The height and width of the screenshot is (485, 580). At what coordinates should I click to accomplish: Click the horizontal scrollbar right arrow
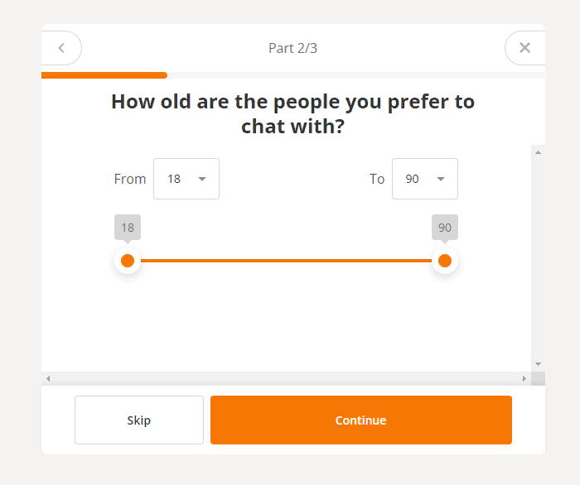click(x=524, y=379)
